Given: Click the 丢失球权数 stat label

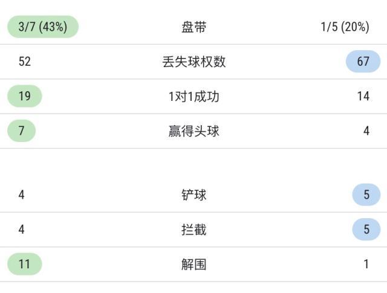Looking at the screenshot, I should click(193, 62).
